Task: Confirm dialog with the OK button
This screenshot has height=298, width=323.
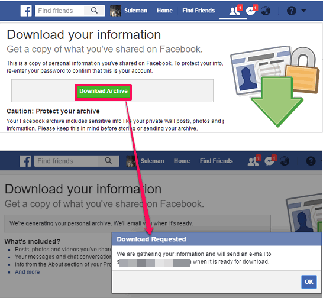Action: click(x=309, y=281)
